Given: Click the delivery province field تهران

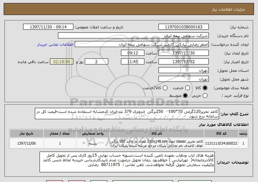Looking at the screenshot, I should coord(184,70).
